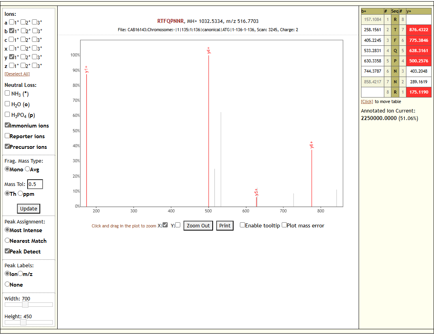Click the [Click] link to move table
Image resolution: width=434 pixels, height=334 pixels.
pyautogui.click(x=367, y=101)
